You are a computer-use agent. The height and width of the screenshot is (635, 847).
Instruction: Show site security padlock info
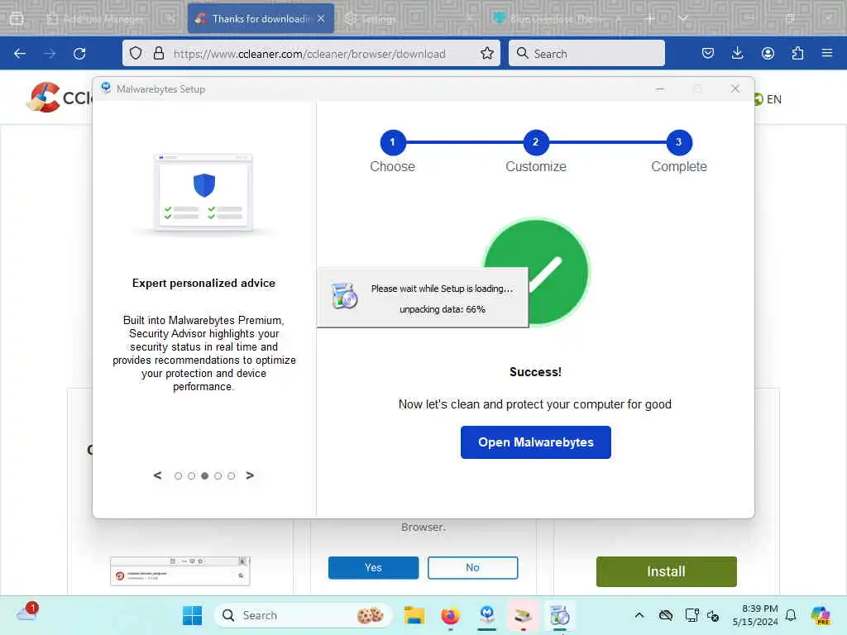[x=158, y=54]
